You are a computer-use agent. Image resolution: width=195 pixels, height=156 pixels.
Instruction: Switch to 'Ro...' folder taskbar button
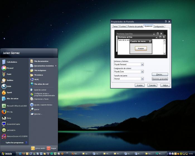149,154
